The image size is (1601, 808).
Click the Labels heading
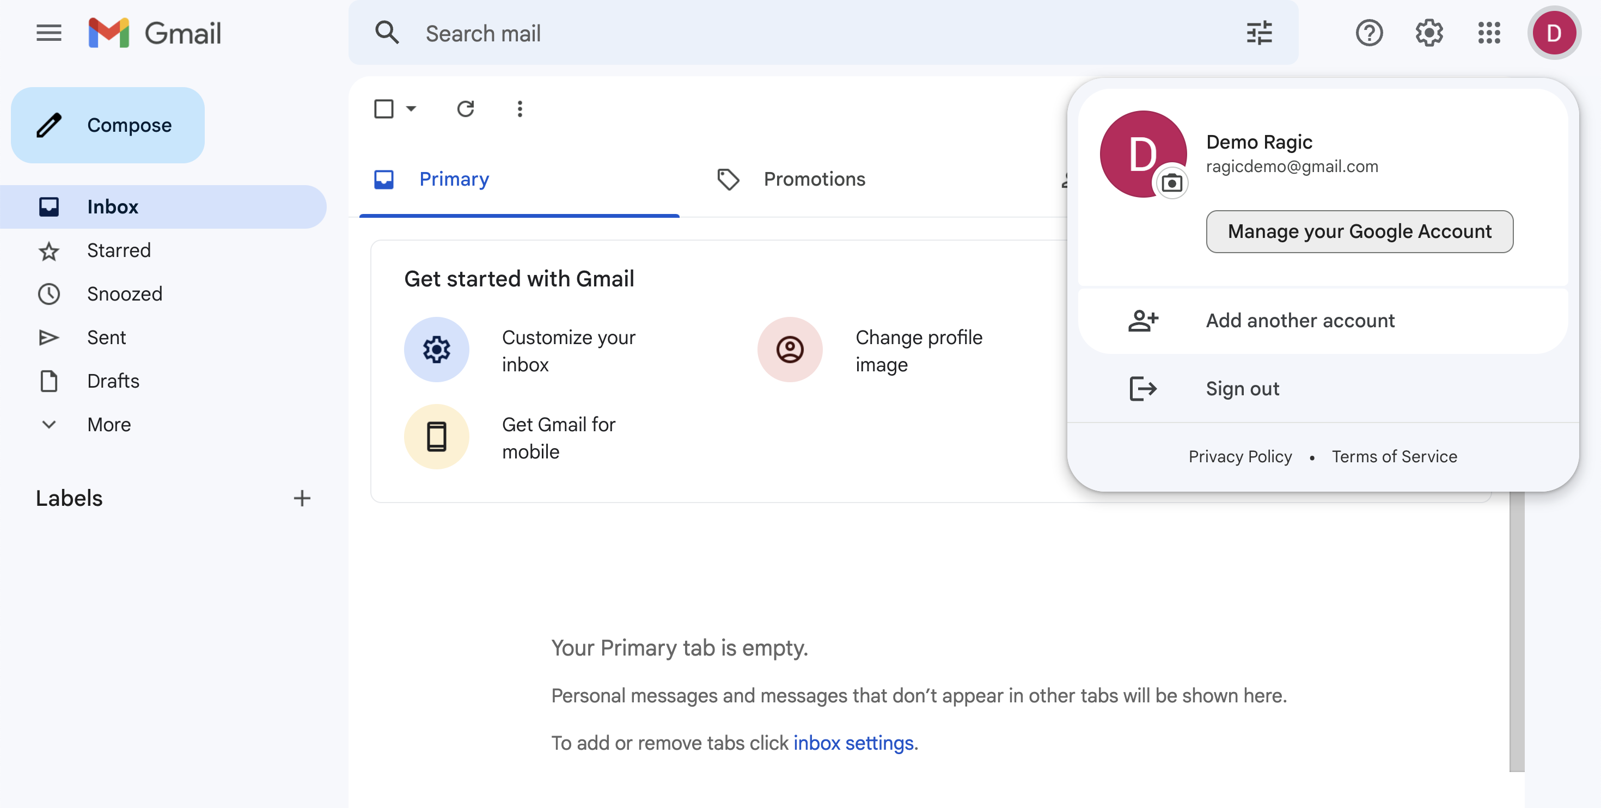coord(69,498)
